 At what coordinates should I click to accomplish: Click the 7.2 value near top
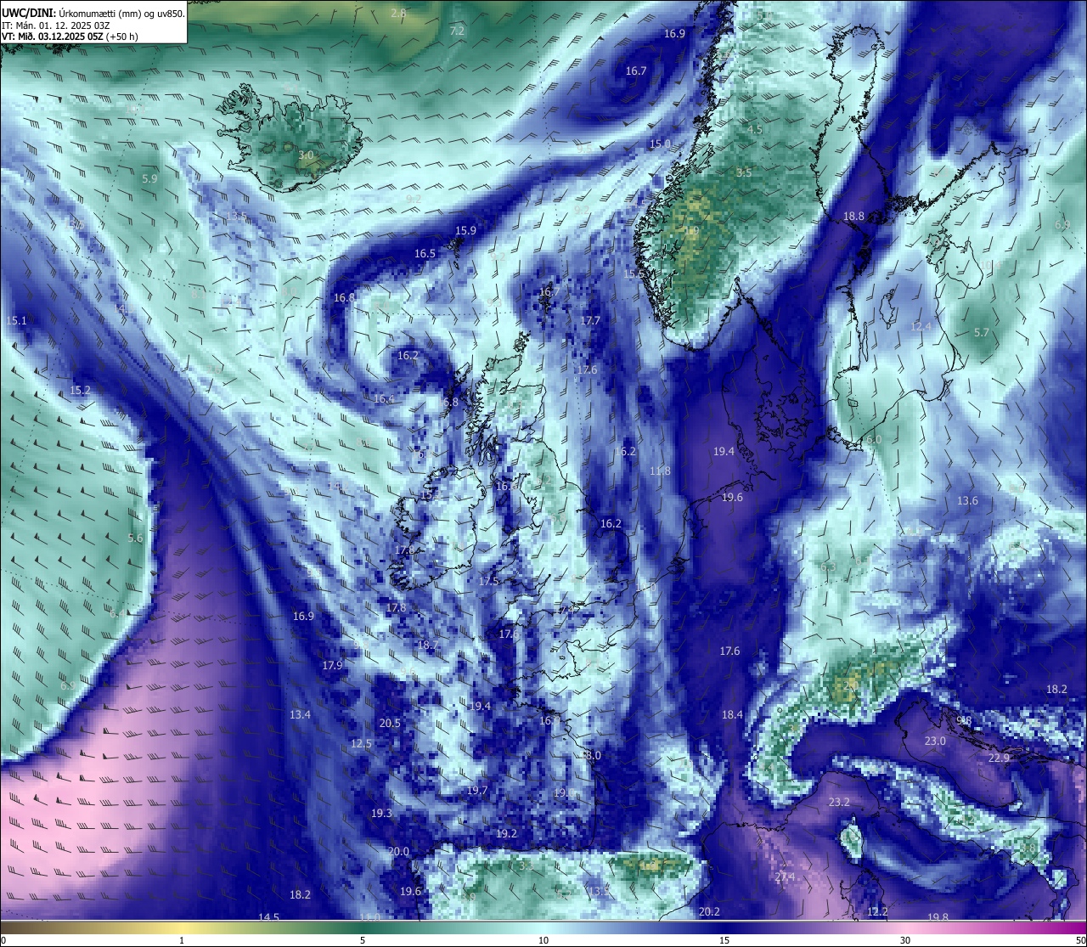[x=457, y=31]
